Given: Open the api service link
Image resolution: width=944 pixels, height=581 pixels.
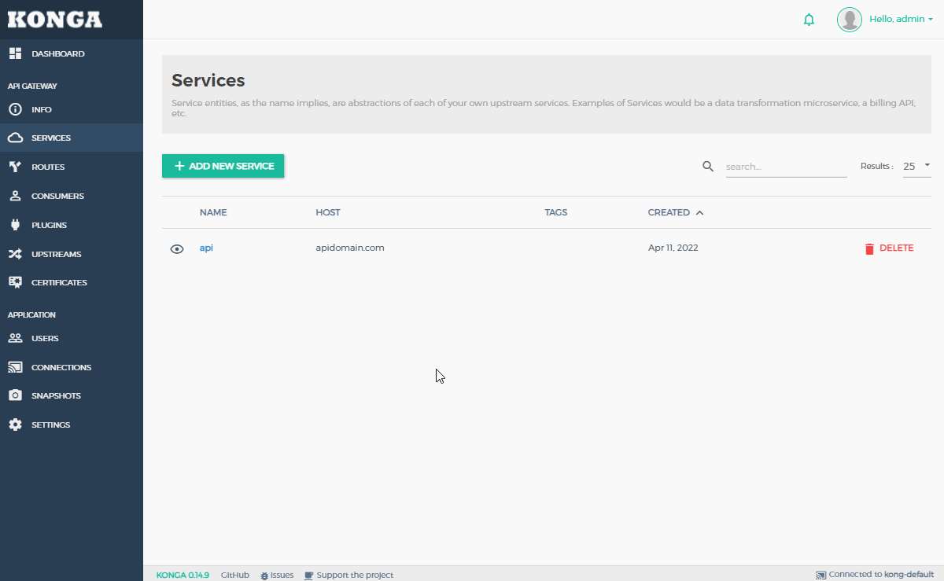Looking at the screenshot, I should [206, 248].
